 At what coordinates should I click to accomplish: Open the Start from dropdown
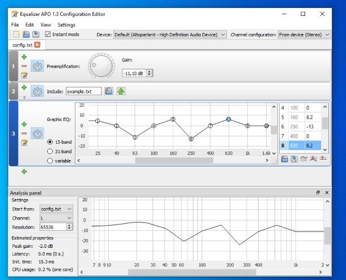point(56,209)
